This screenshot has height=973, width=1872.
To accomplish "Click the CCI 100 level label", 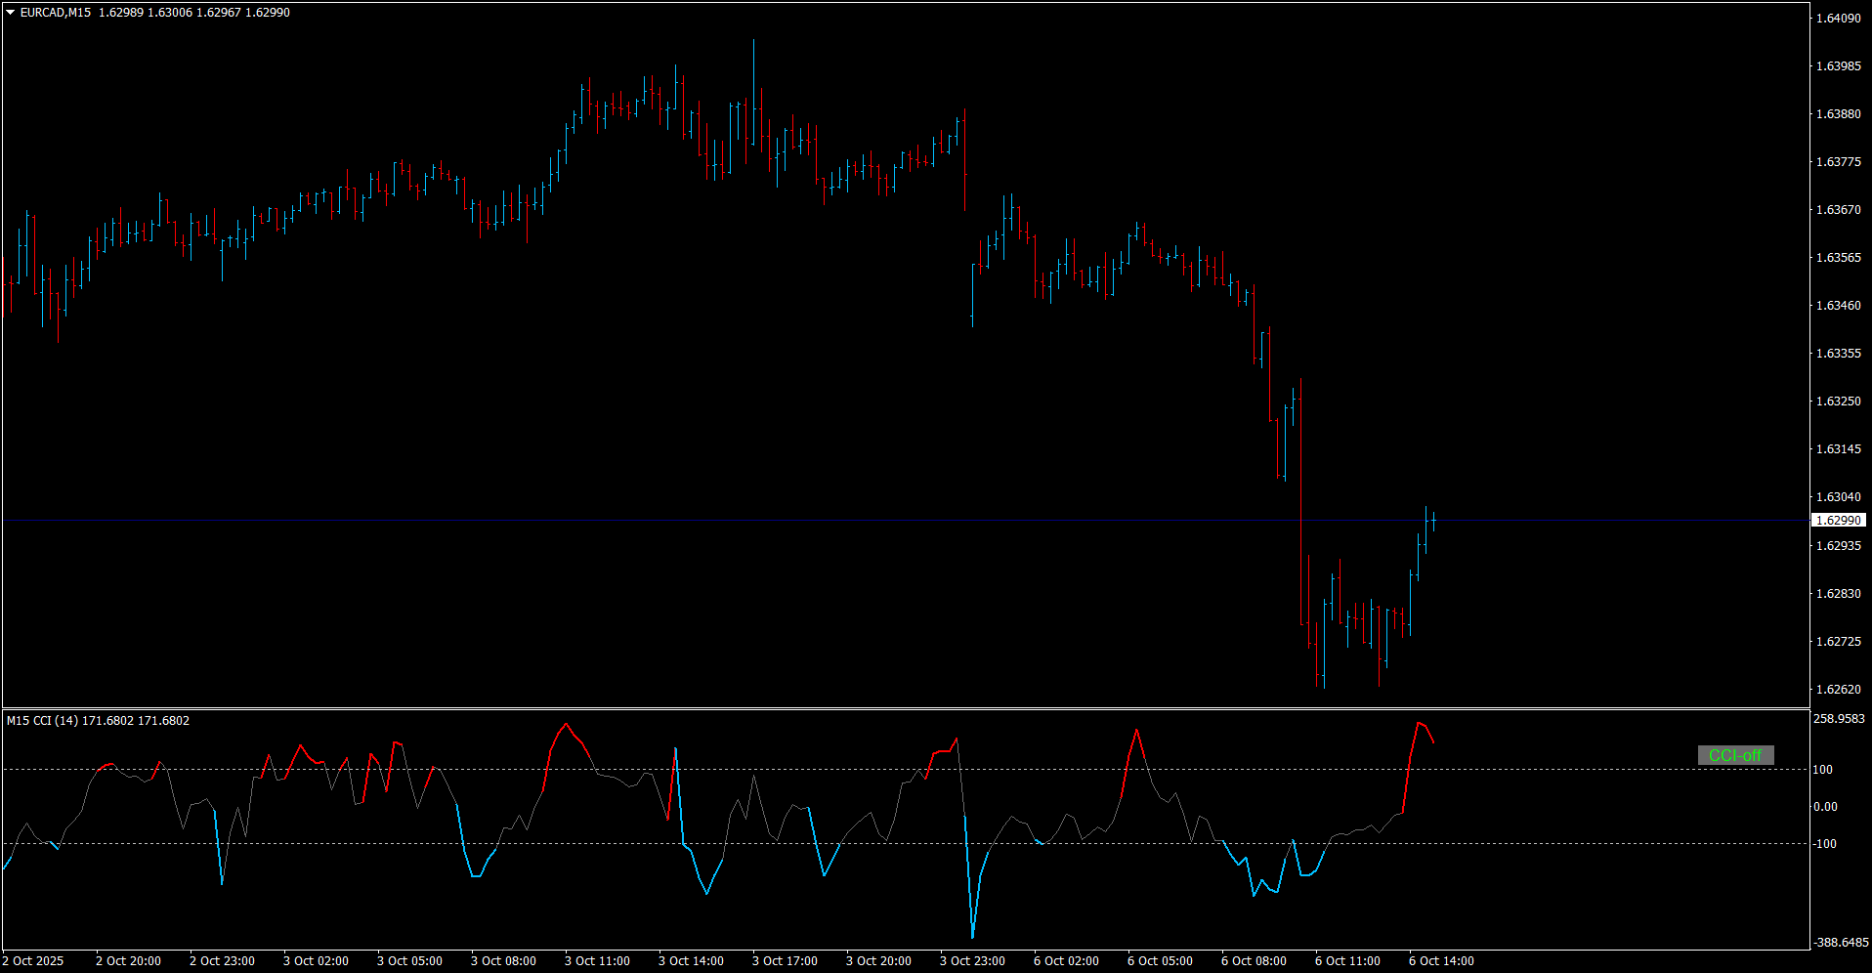I will pos(1823,770).
